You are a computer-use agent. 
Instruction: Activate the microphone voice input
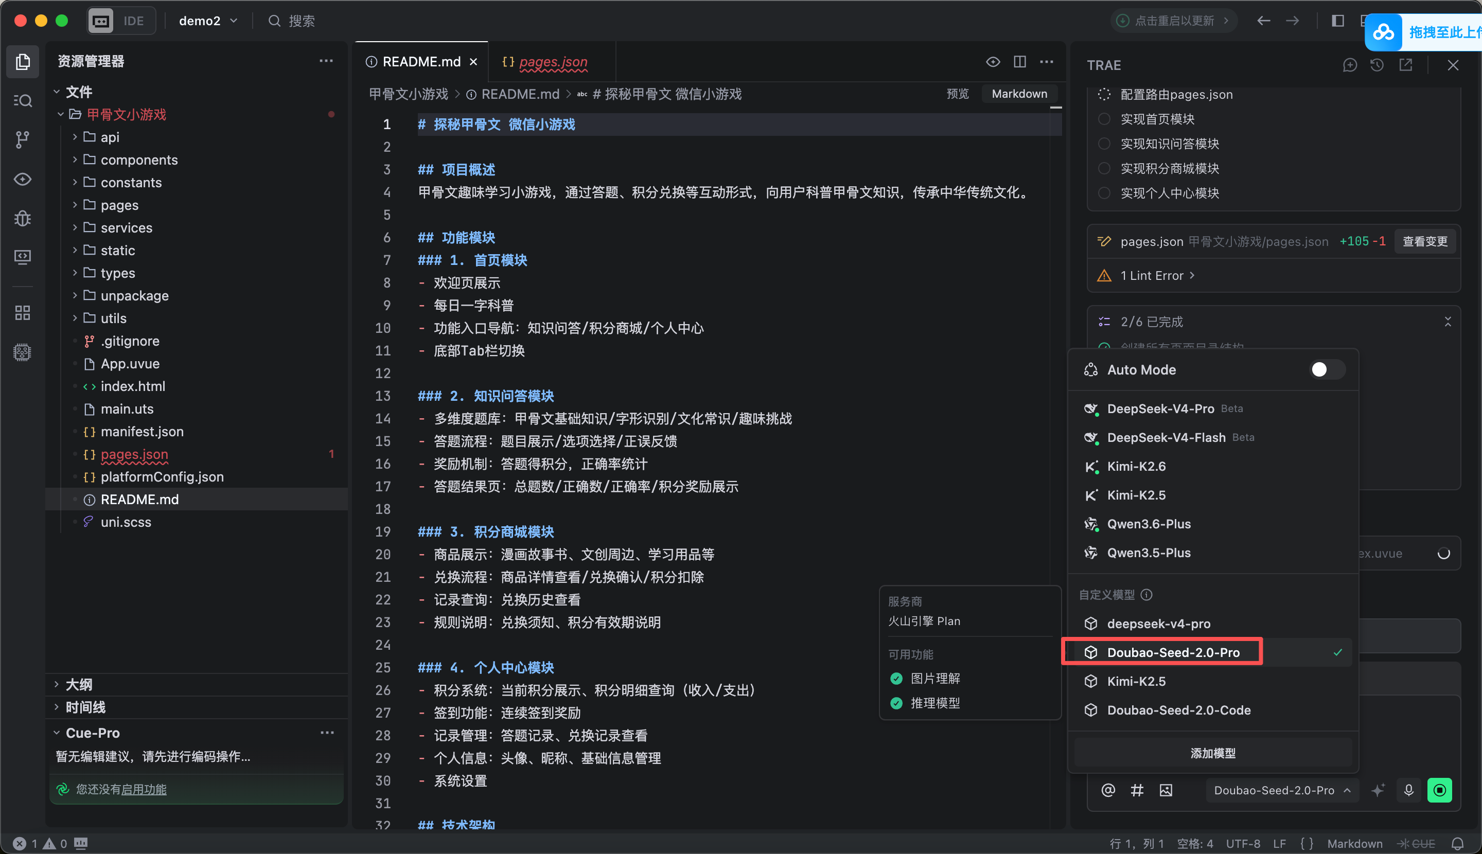[x=1408, y=790]
